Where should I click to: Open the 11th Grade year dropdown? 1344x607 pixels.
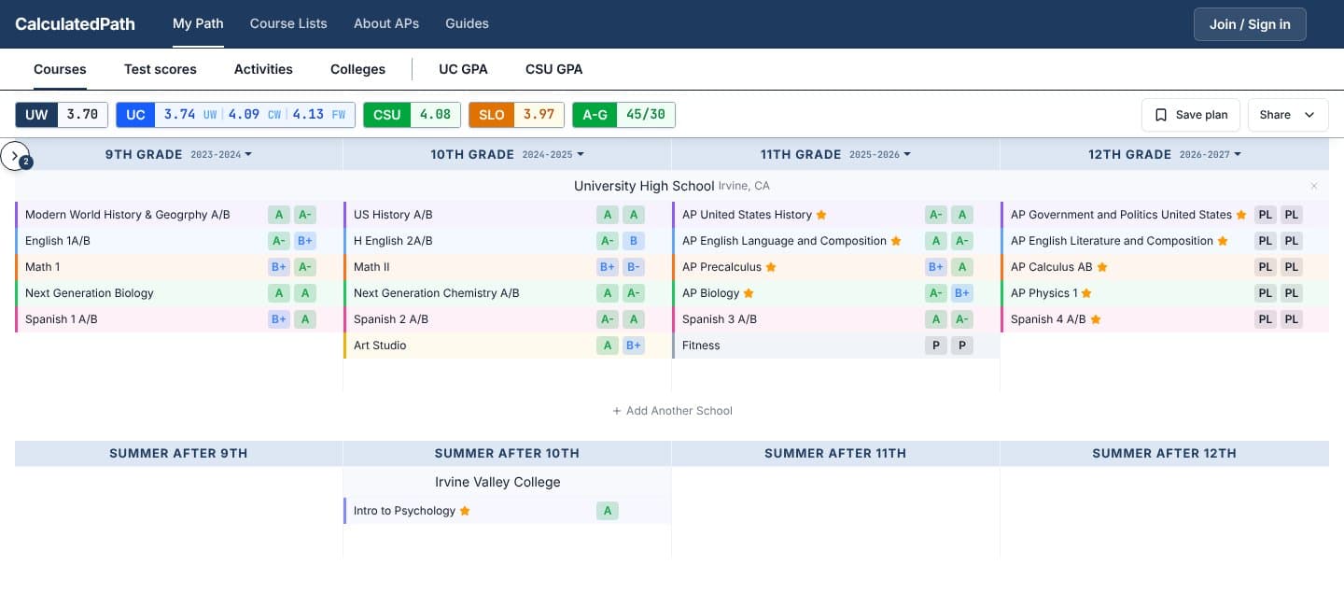[881, 154]
